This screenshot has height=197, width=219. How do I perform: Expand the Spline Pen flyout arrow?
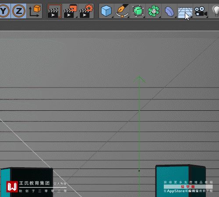point(128,17)
